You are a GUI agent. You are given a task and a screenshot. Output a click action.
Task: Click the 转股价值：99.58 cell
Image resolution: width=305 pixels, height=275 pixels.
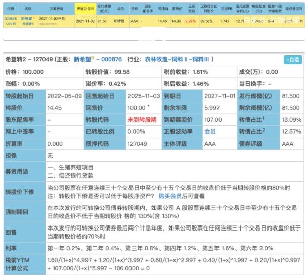coord(123,72)
